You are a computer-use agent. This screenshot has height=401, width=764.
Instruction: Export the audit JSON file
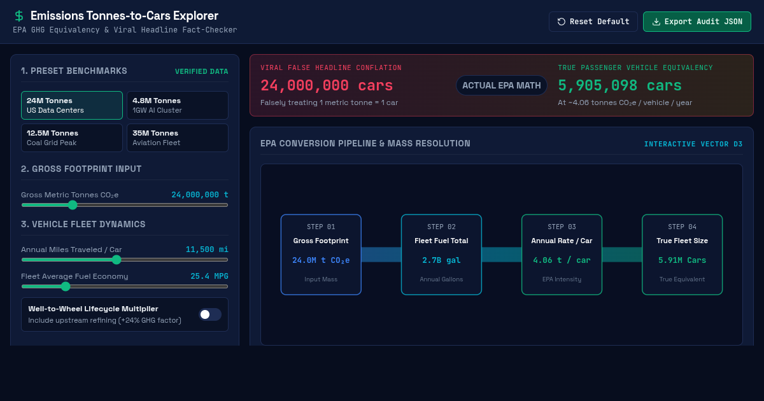pos(697,22)
